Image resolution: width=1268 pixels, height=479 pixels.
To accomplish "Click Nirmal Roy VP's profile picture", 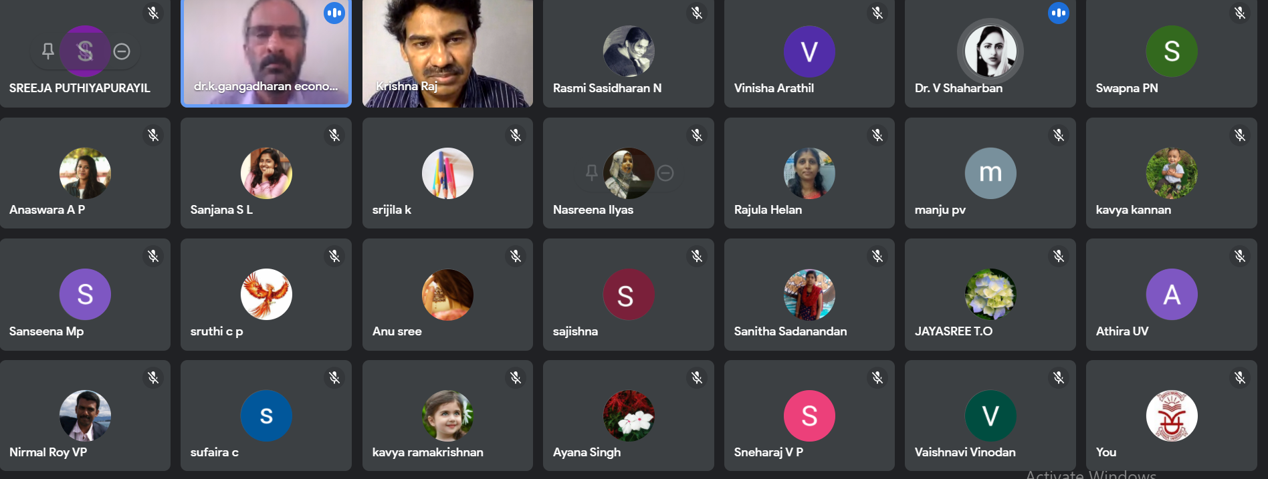I will coord(85,416).
